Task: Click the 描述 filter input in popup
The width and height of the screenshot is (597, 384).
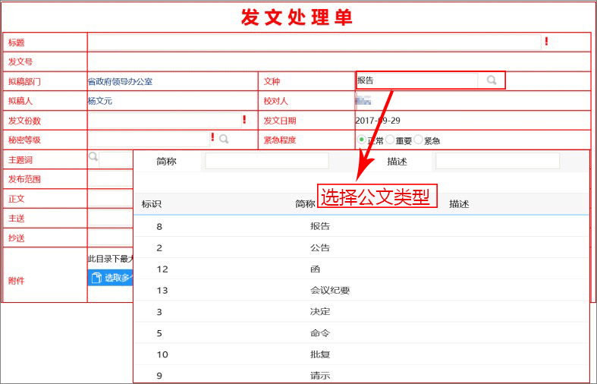Action: [x=497, y=161]
